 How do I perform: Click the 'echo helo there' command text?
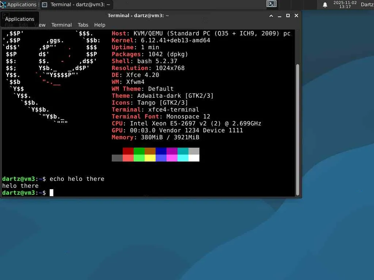[77, 179]
